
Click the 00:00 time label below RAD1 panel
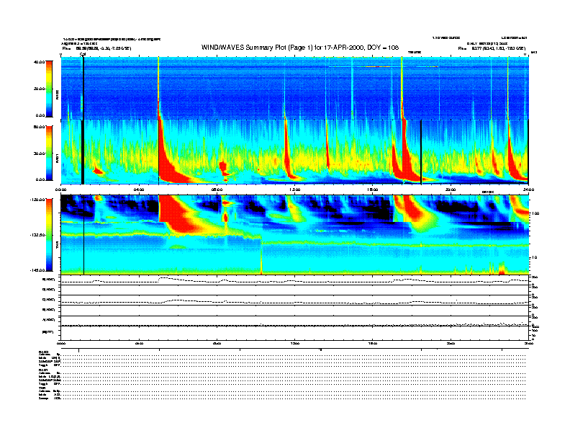tap(60, 190)
